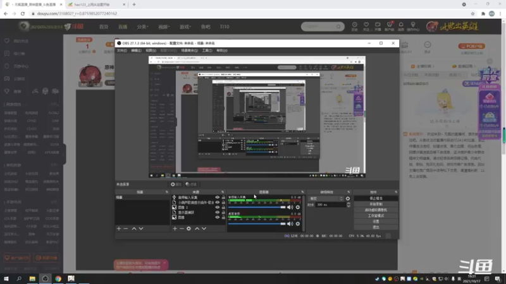506x284 pixels.
Task: Open OBS 工具 (Tools) menu
Action: pos(207,50)
